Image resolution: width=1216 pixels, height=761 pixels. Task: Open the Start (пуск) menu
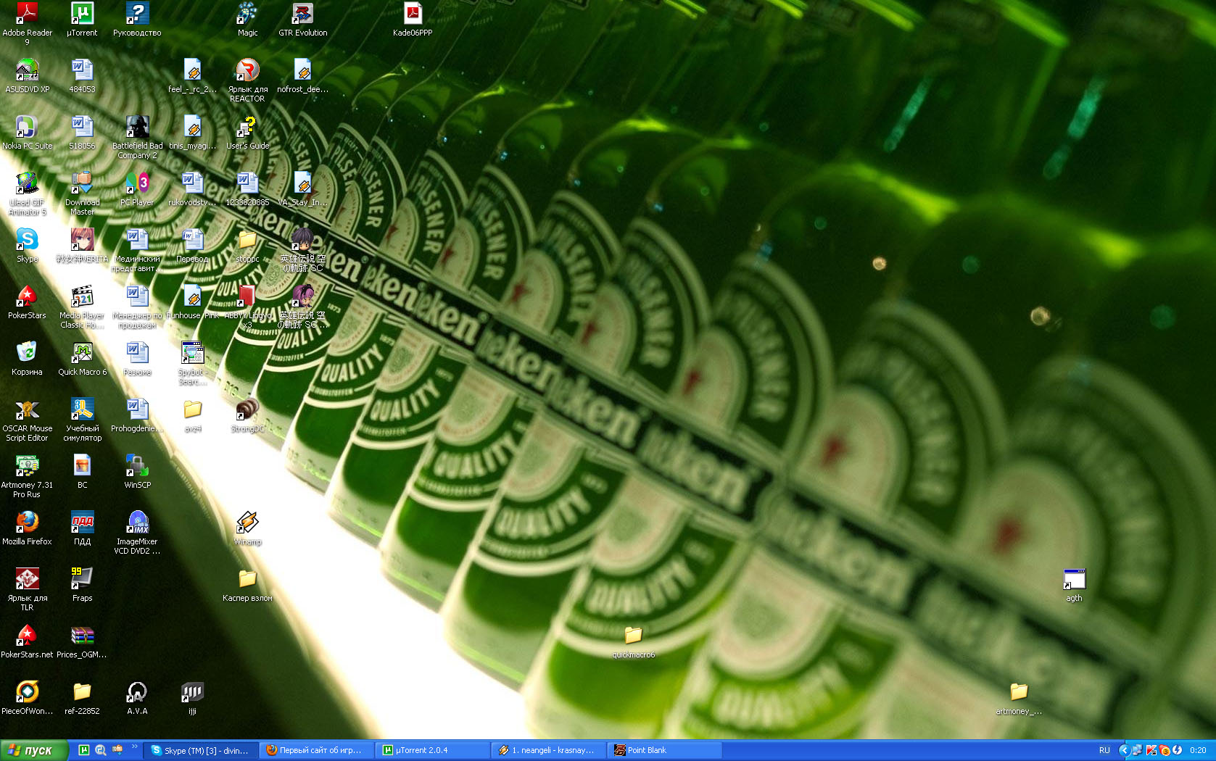pos(33,750)
